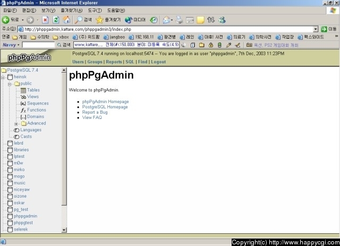Screen dimensions: 340x246
Task: Open the 보기(V) menu
Action: pyautogui.click(x=48, y=11)
